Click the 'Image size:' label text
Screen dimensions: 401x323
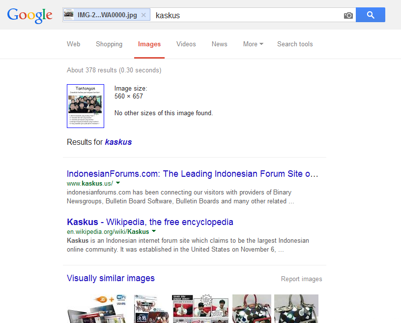click(131, 88)
